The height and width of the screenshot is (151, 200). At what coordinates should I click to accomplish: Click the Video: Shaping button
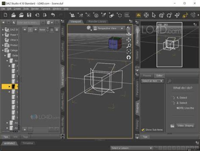pyautogui.click(x=186, y=126)
